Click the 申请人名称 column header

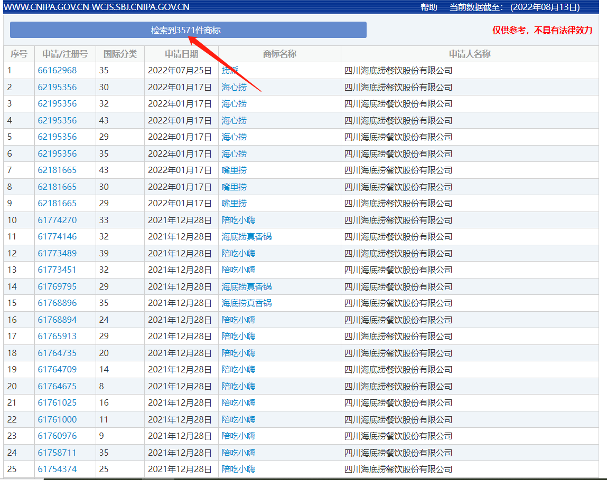point(470,54)
